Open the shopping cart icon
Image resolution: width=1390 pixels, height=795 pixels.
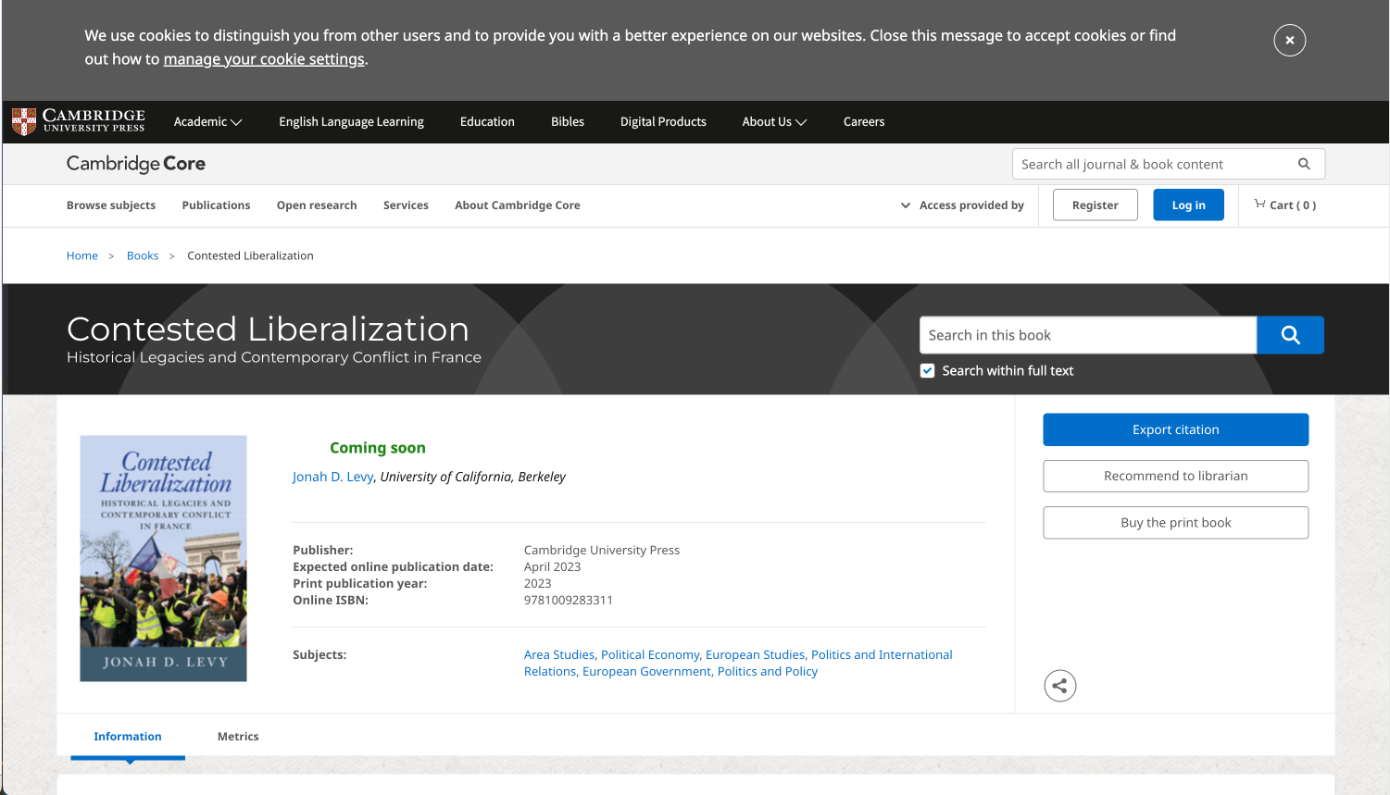tap(1259, 205)
